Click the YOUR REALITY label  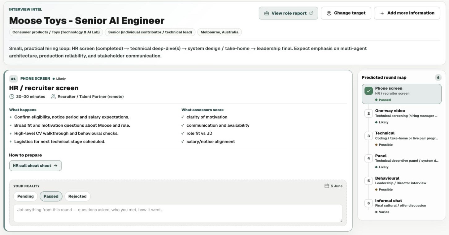tap(26, 186)
